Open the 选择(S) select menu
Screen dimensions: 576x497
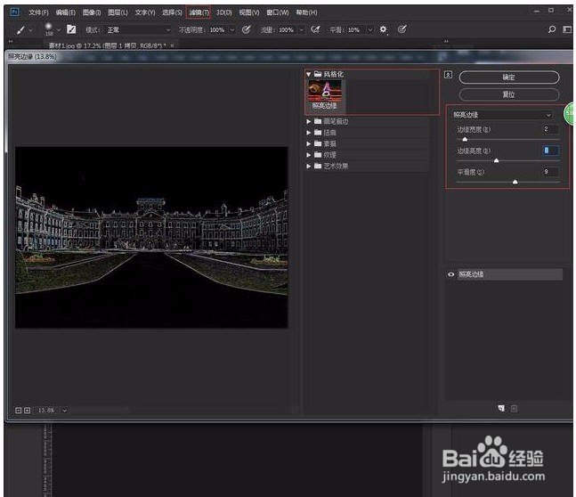[x=172, y=12]
